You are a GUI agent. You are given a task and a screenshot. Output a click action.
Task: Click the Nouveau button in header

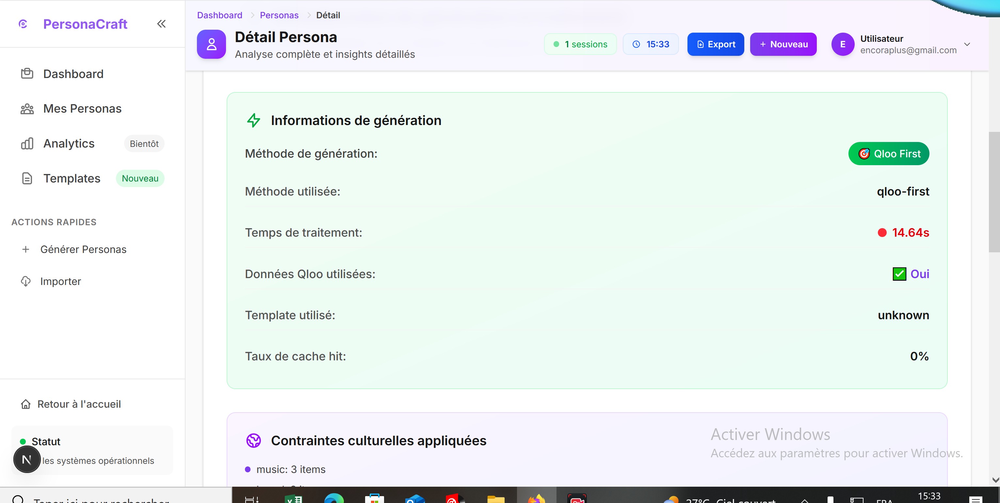click(x=783, y=44)
